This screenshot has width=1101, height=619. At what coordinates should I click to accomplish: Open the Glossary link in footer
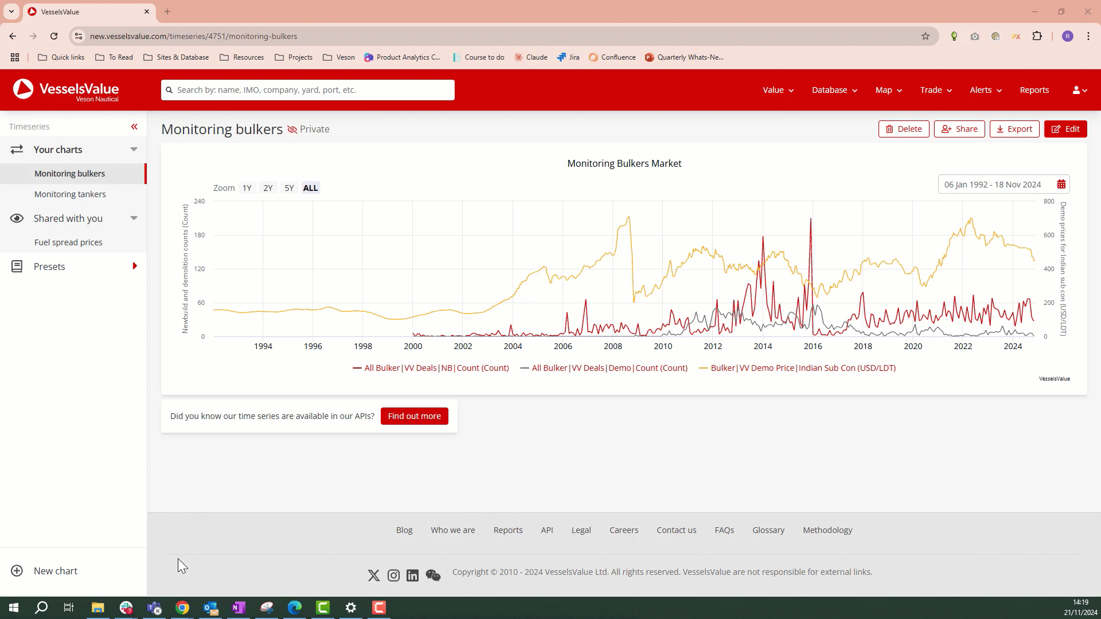(x=768, y=530)
